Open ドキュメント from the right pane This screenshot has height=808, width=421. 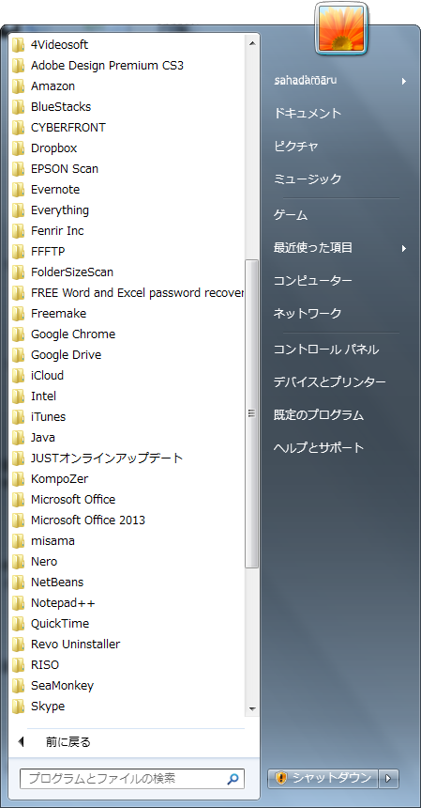308,114
